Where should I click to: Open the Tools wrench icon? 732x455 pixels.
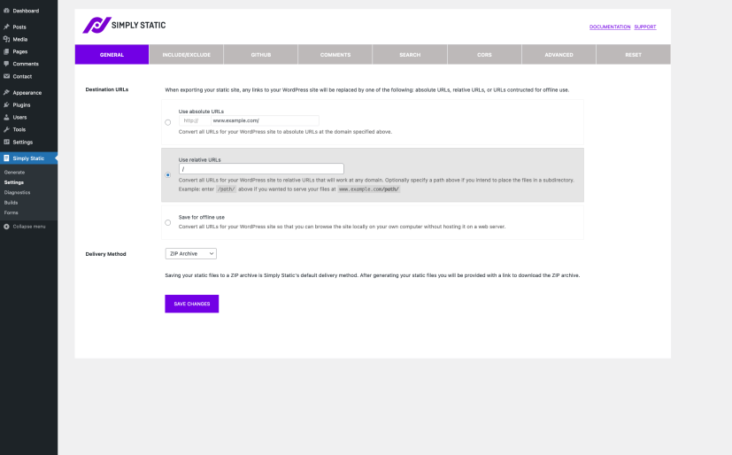pos(7,129)
